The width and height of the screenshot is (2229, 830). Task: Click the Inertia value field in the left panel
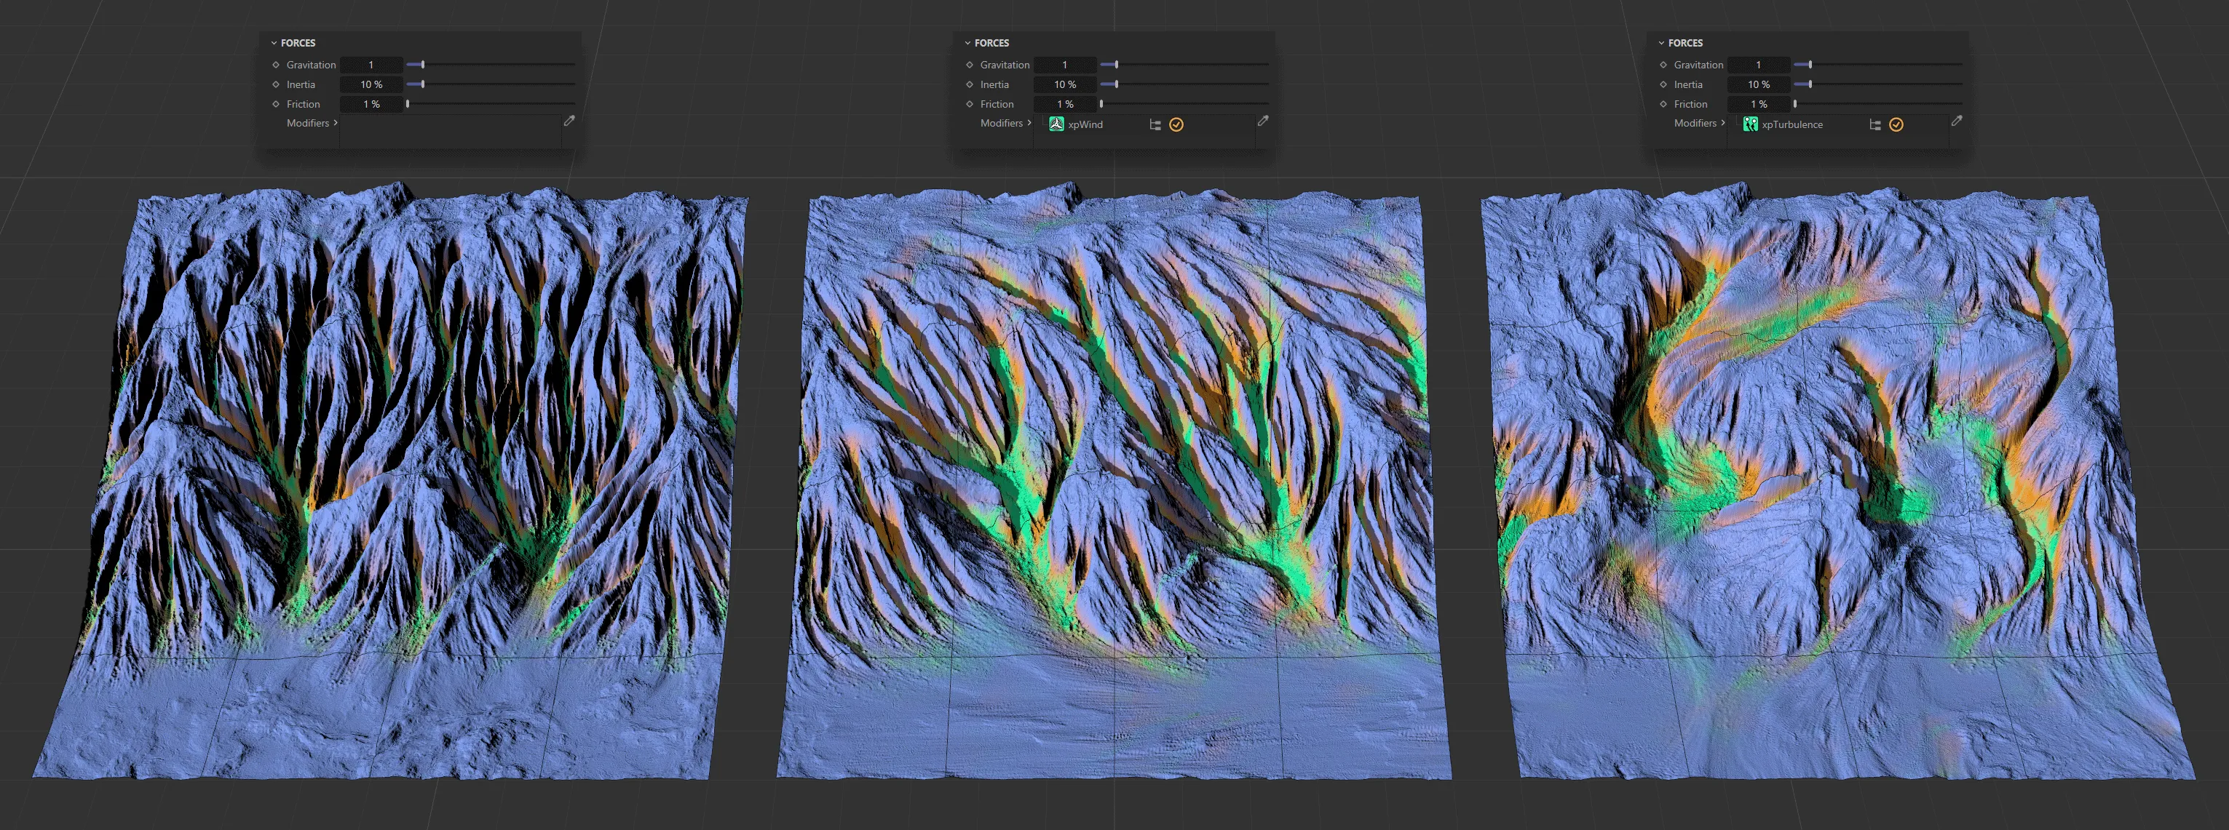(x=371, y=84)
